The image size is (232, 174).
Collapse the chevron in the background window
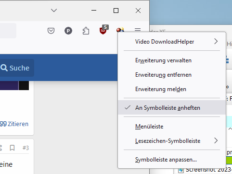point(230,128)
